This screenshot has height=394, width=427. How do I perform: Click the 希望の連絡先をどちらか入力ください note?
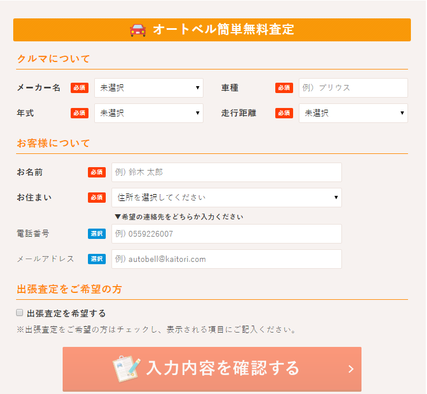(x=179, y=217)
